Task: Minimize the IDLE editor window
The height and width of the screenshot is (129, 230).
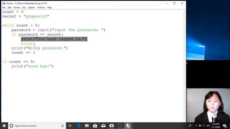Action: tap(167, 3)
